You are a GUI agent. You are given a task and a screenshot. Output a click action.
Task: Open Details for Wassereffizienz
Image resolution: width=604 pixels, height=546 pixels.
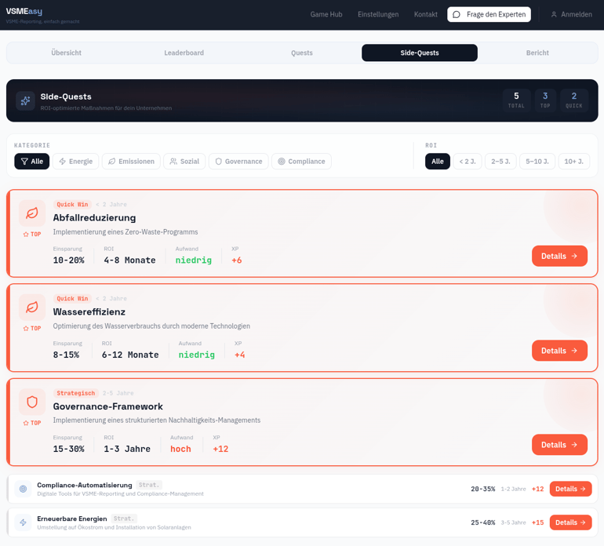(559, 351)
